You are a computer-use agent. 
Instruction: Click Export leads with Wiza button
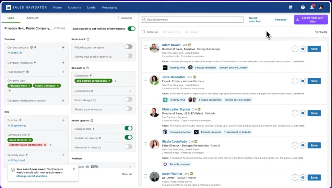coord(311,19)
